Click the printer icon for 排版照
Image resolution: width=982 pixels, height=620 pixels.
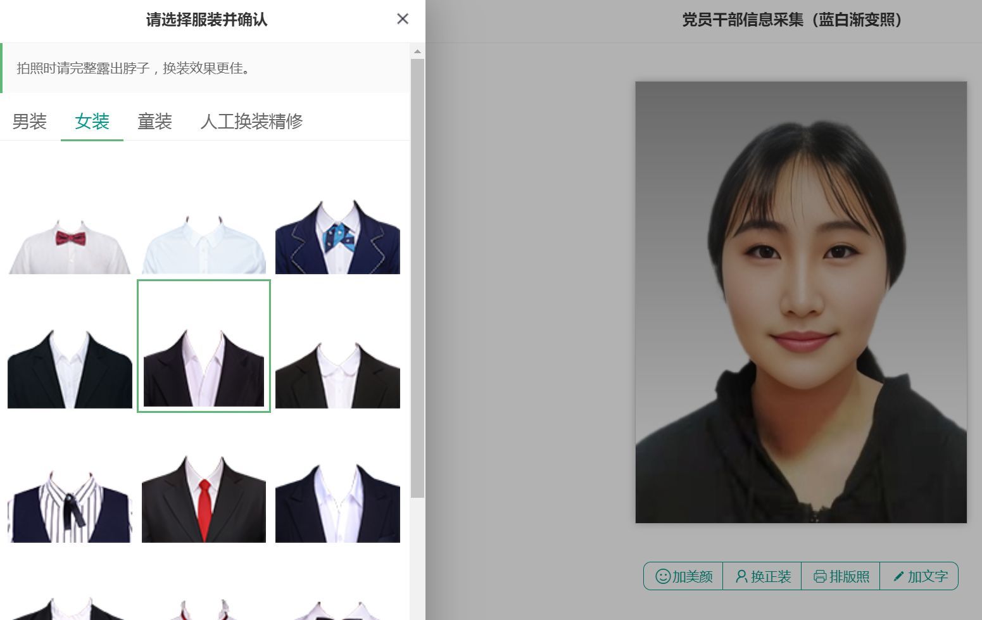820,576
